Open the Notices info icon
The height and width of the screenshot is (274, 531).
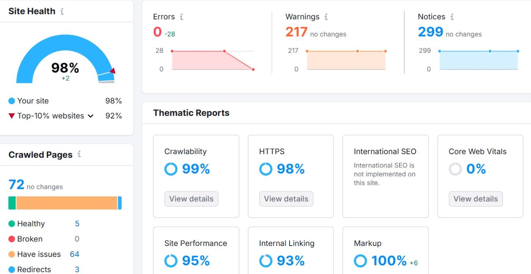pos(452,17)
